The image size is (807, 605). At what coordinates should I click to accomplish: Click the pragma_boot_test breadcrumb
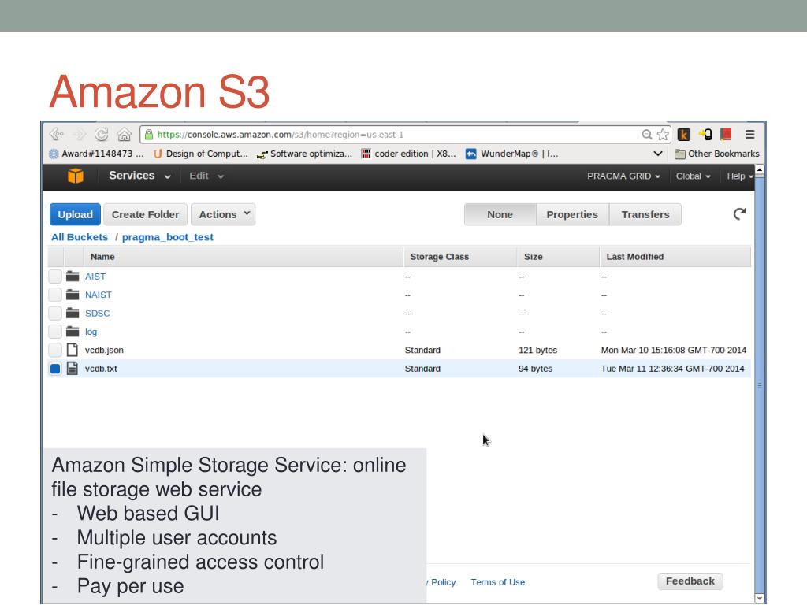point(168,237)
